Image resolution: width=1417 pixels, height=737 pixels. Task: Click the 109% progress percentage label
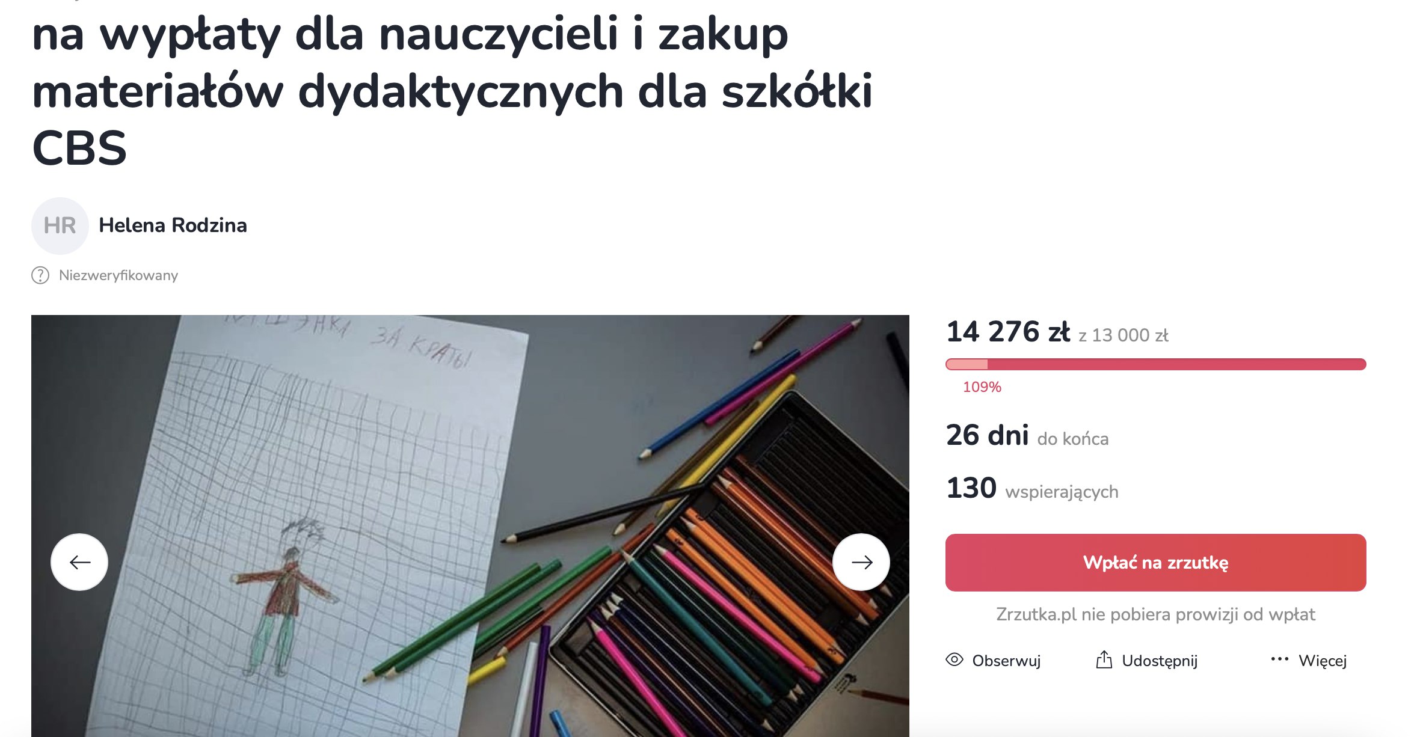click(982, 387)
